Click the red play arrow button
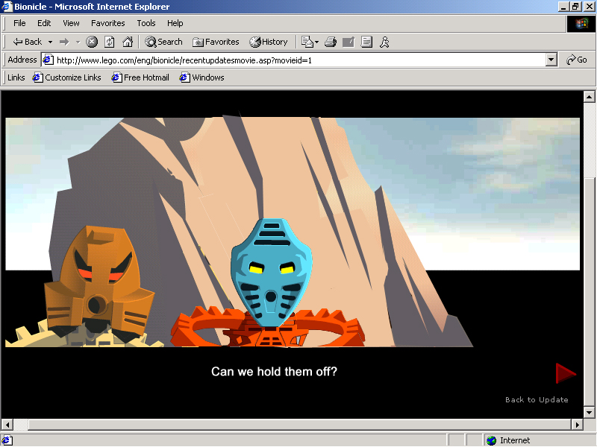 point(566,373)
